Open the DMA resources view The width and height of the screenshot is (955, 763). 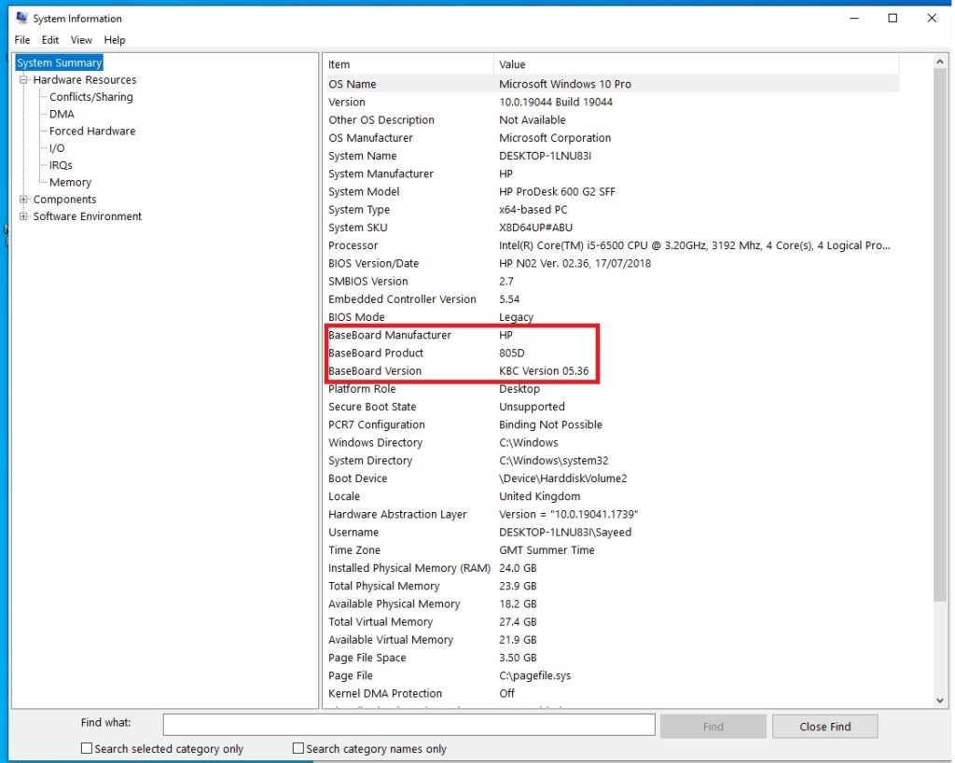(x=61, y=113)
